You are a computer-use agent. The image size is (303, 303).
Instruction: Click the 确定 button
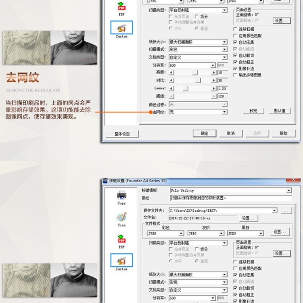pyautogui.click(x=205, y=133)
